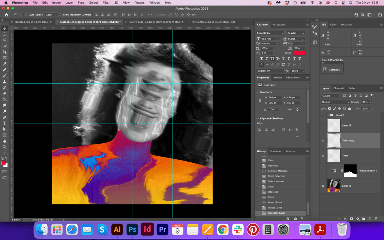The image size is (384, 240).
Task: Switch to the Channels tab
Action: [x=339, y=88]
